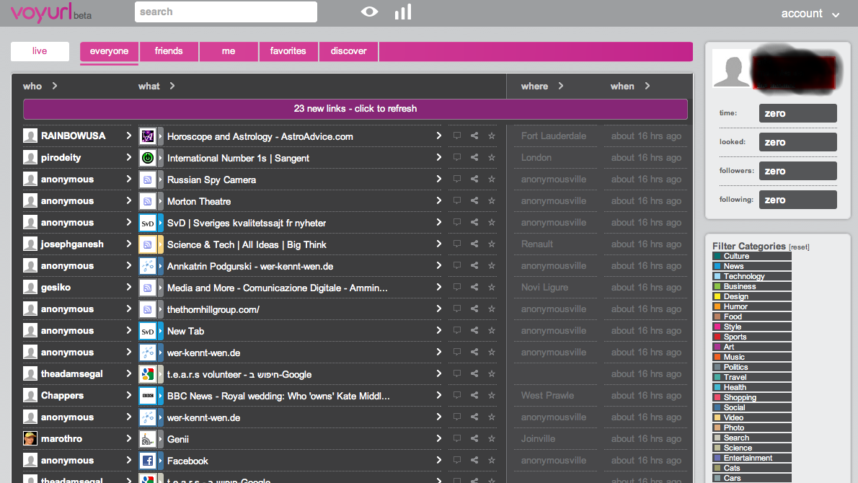This screenshot has width=858, height=483.
Task: Favorite the International Number 1s link
Action: click(492, 158)
